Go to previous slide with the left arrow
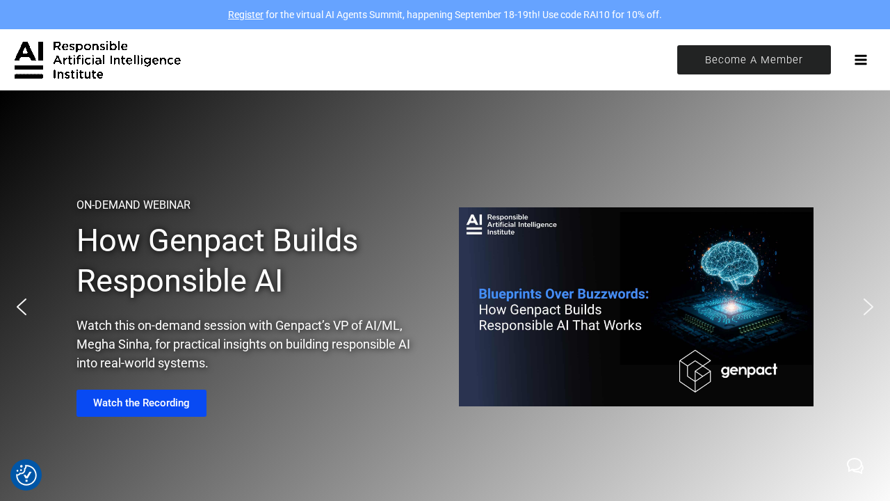Image resolution: width=890 pixels, height=501 pixels. 22,307
